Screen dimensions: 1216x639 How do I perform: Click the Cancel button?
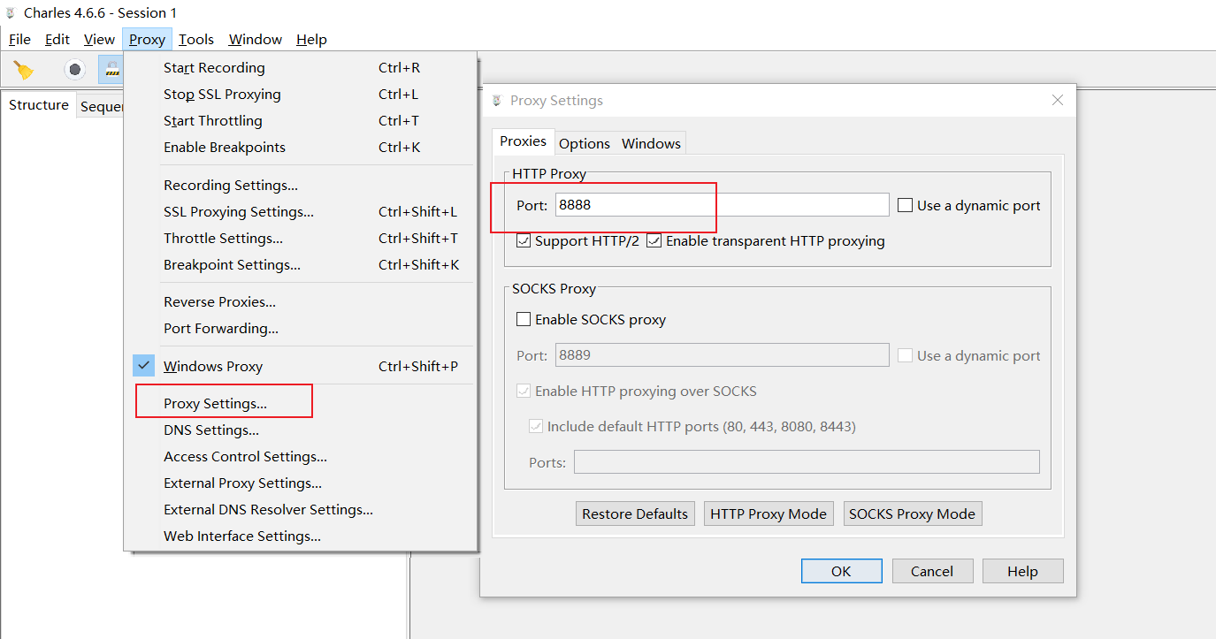[932, 571]
